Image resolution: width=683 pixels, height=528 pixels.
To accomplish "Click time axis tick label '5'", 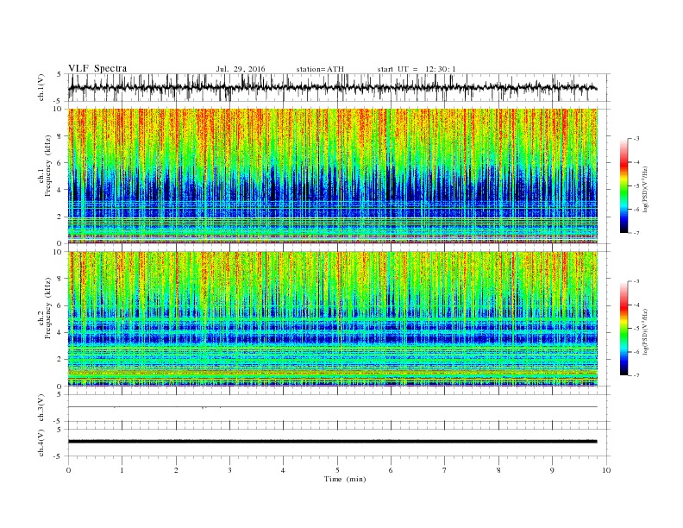I will 337,470.
